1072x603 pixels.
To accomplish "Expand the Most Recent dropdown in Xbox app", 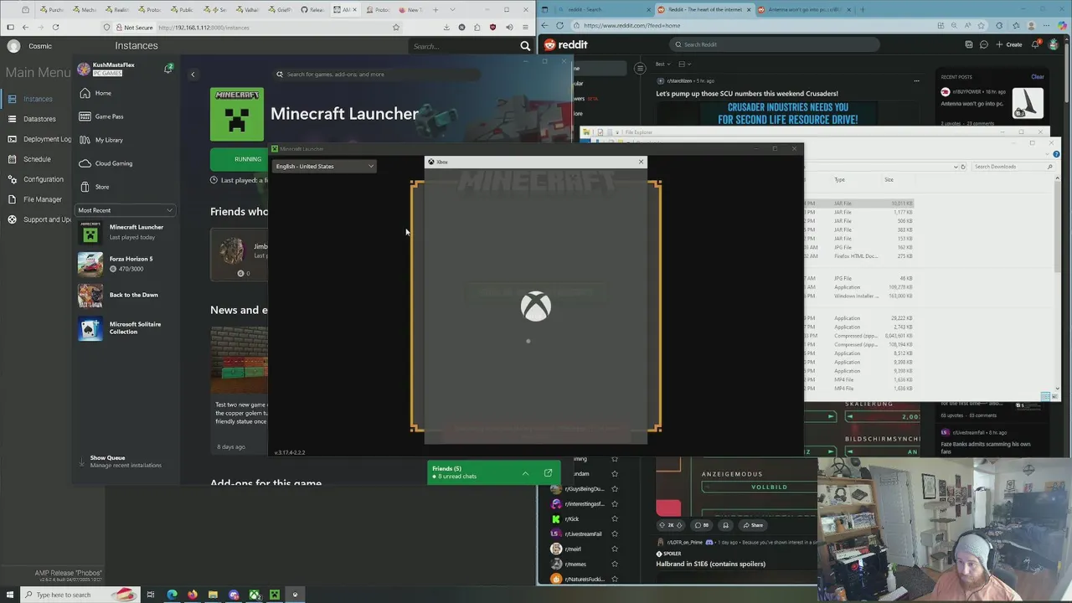I will (126, 210).
